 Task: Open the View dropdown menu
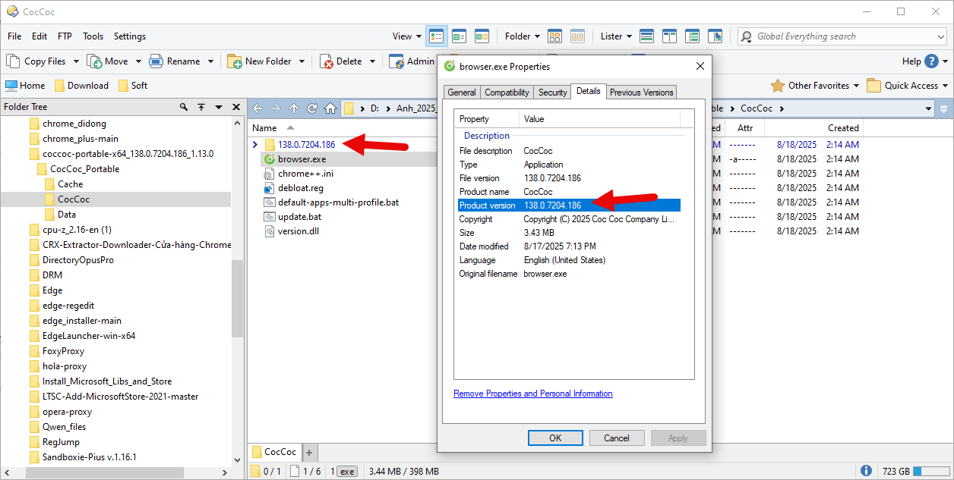click(407, 36)
